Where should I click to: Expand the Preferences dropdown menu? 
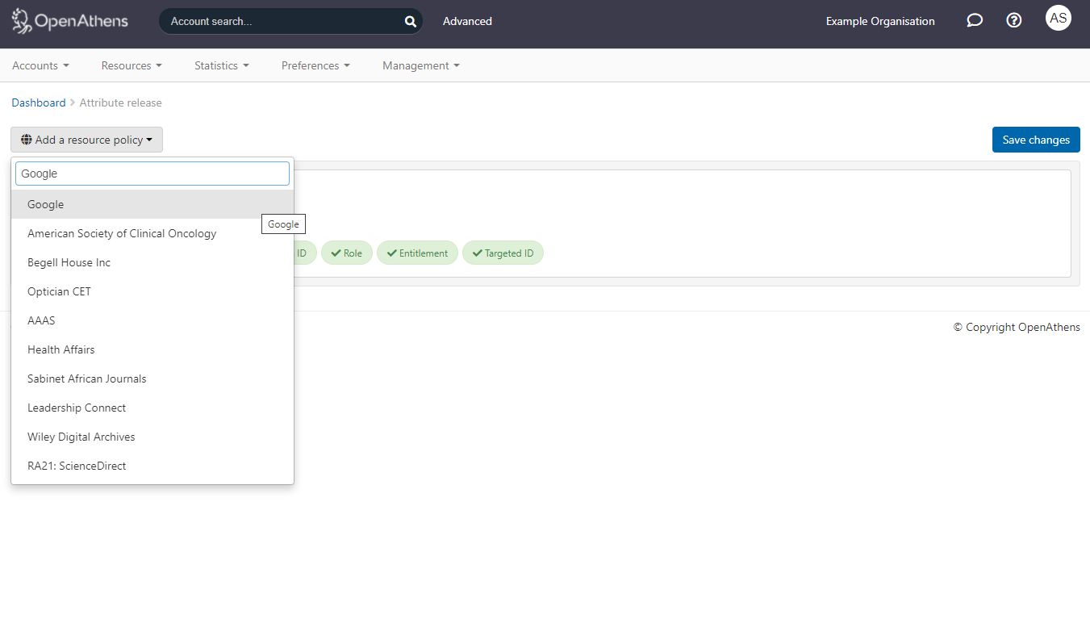pyautogui.click(x=315, y=65)
